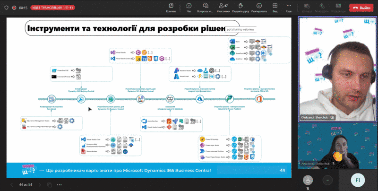Toggle the Микрофон microphone button
The height and width of the screenshot is (191, 378).
pos(322,8)
